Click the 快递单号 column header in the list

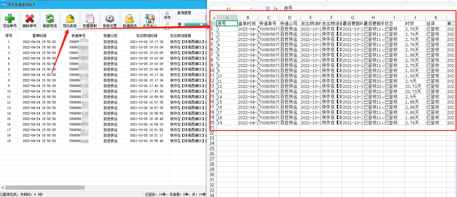coord(78,36)
